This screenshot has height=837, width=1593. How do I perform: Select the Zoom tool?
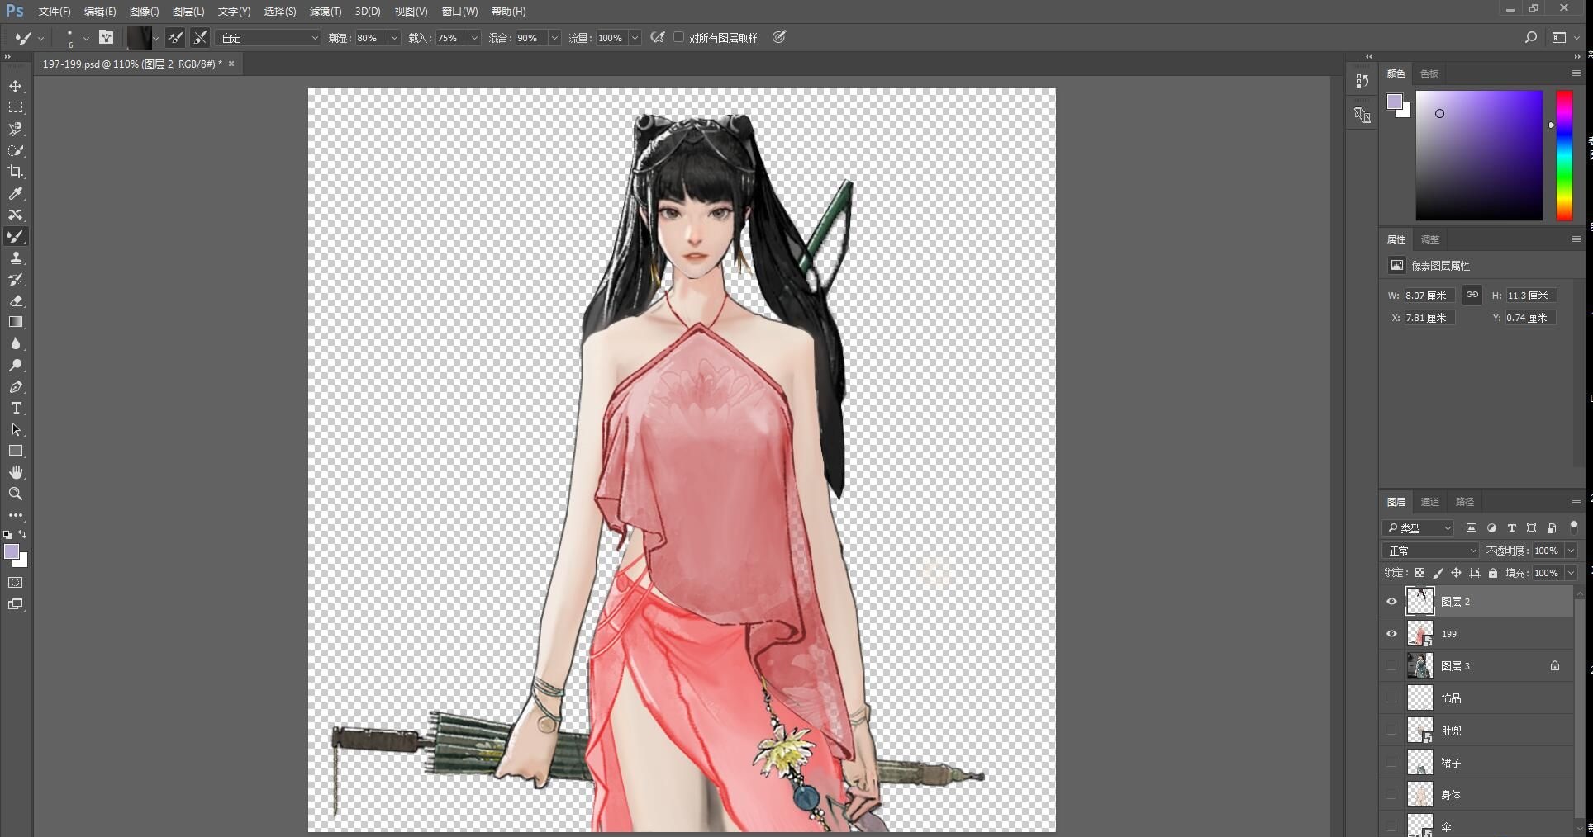tap(16, 494)
